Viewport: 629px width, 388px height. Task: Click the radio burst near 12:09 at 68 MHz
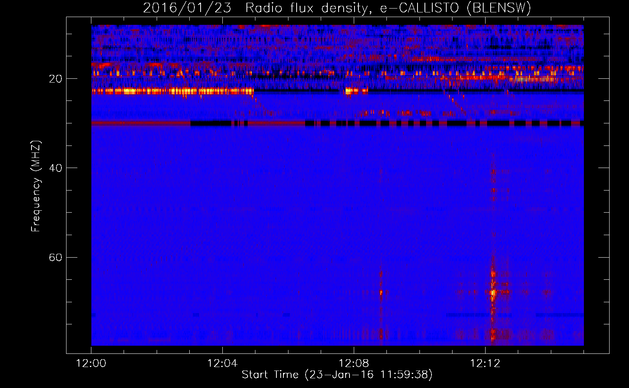pos(381,292)
